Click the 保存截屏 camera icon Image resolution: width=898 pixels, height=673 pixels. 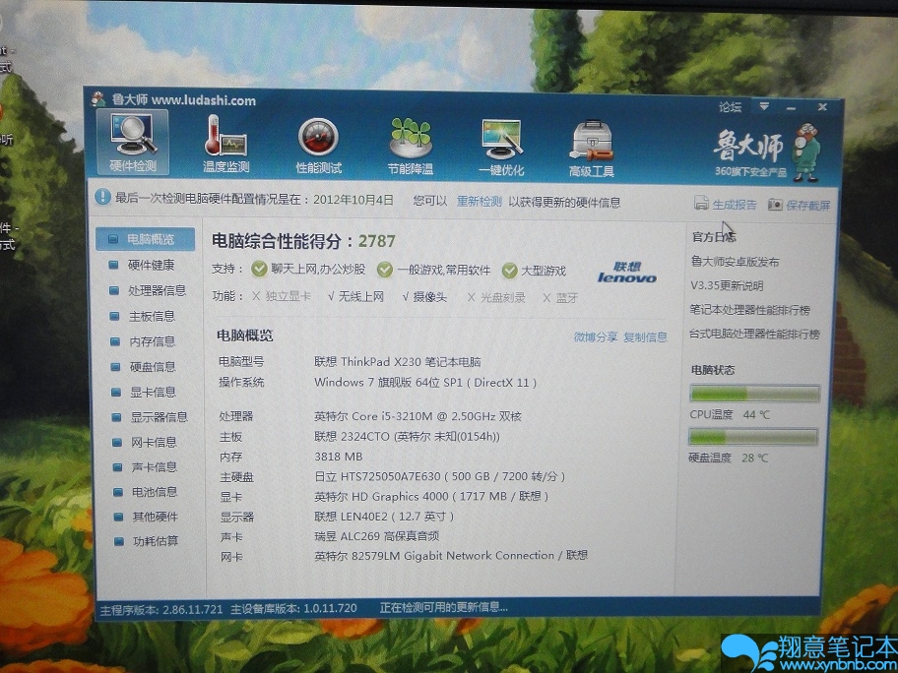click(776, 205)
